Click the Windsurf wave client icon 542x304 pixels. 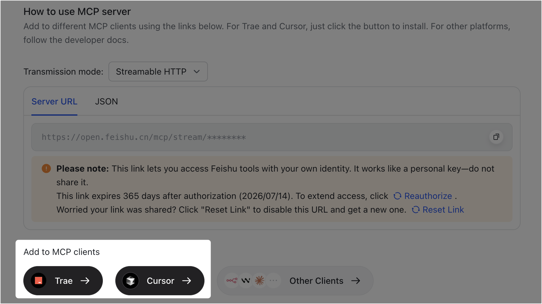pos(246,281)
